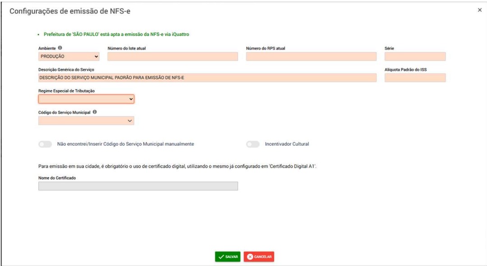This screenshot has height=266, width=487.
Task: Click the Cancelar button
Action: coord(259,257)
